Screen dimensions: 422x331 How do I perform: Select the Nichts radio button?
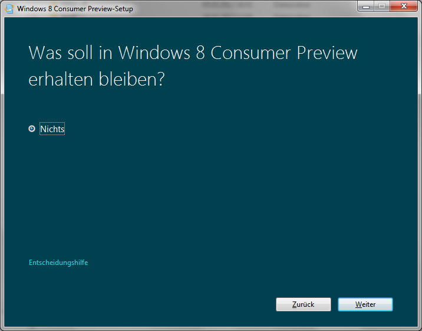click(32, 129)
